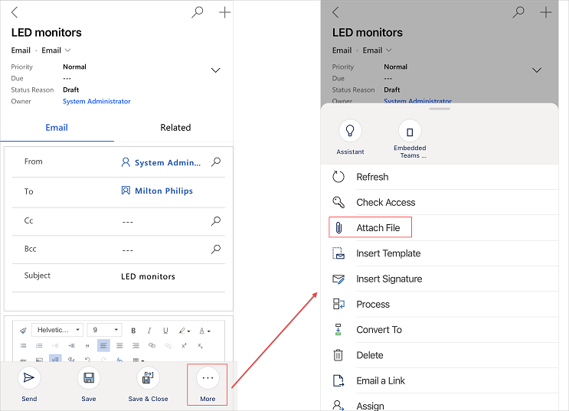Image resolution: width=569 pixels, height=411 pixels.
Task: Open From field lookup magnifier
Action: 216,161
